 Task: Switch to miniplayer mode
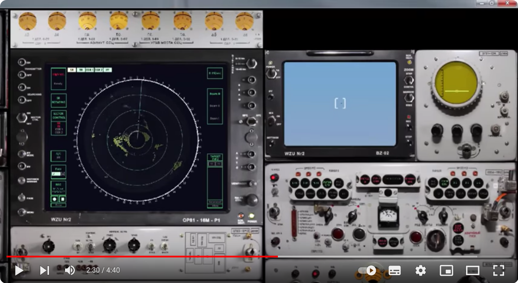(x=446, y=270)
